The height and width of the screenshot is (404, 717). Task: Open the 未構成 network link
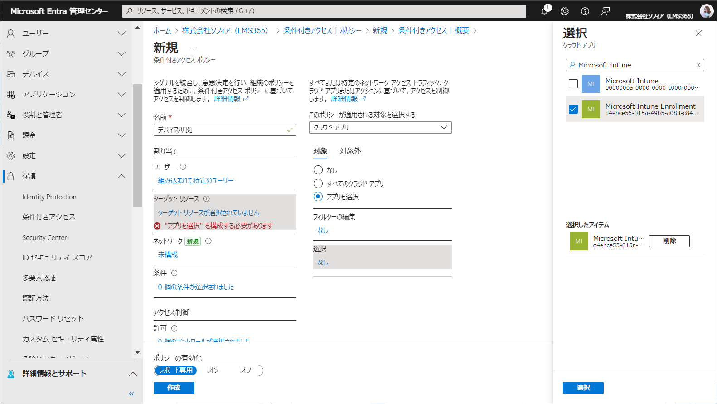(168, 255)
